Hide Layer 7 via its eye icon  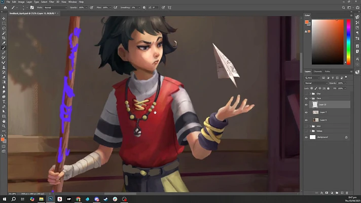[306, 113]
